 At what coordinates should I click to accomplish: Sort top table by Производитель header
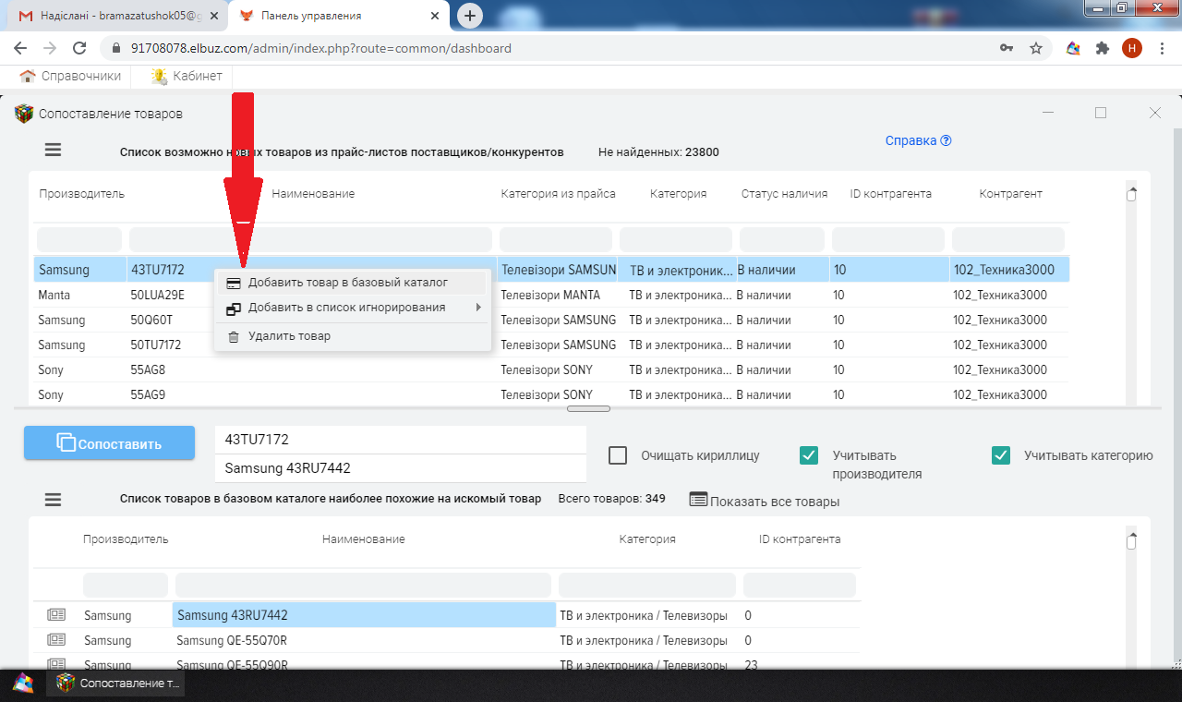[x=81, y=194]
